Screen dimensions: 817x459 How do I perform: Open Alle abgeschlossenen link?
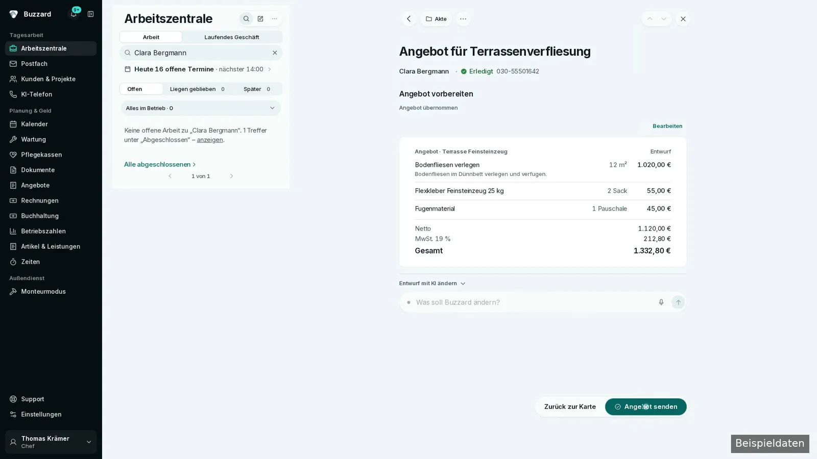(x=160, y=164)
